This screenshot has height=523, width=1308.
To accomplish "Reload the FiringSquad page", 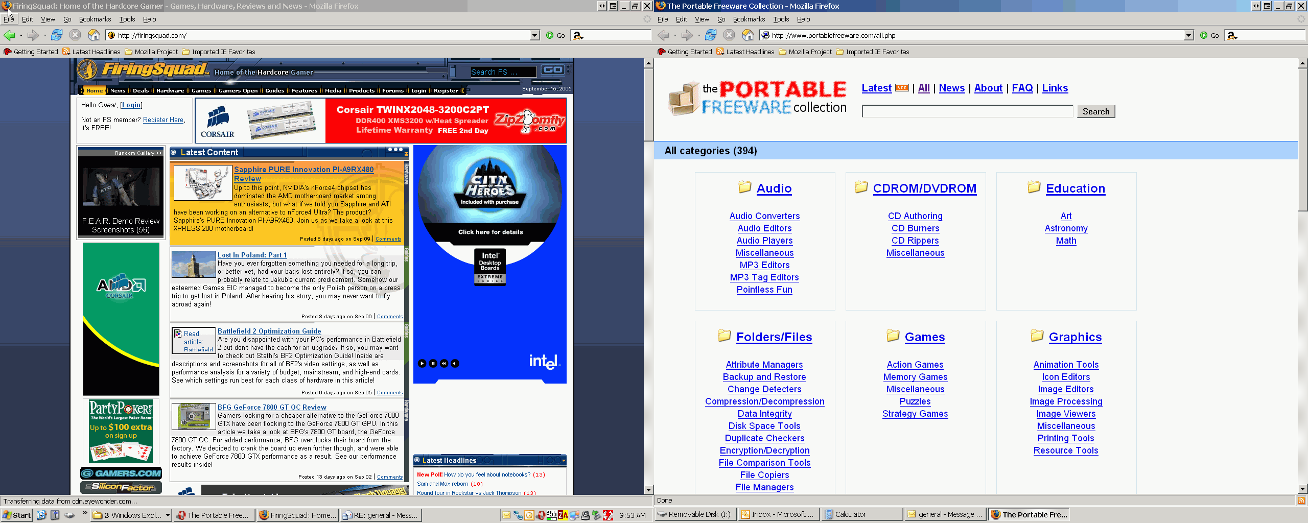I will 57,35.
